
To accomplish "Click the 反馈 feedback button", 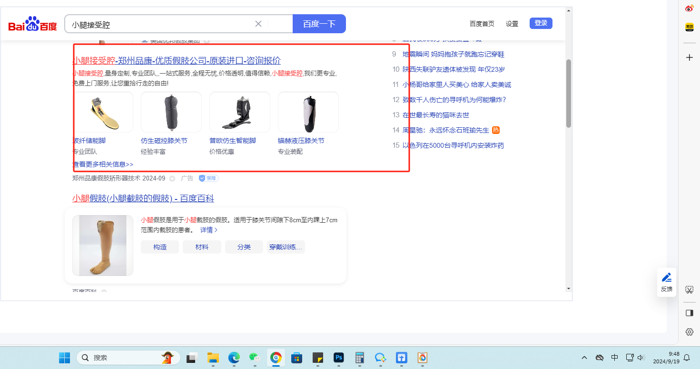I will [x=667, y=283].
